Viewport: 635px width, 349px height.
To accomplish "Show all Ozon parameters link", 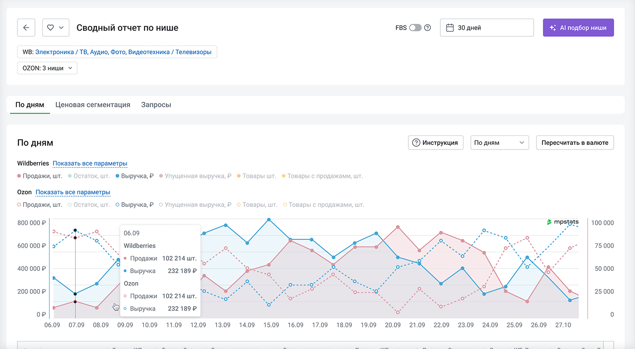I will point(73,192).
